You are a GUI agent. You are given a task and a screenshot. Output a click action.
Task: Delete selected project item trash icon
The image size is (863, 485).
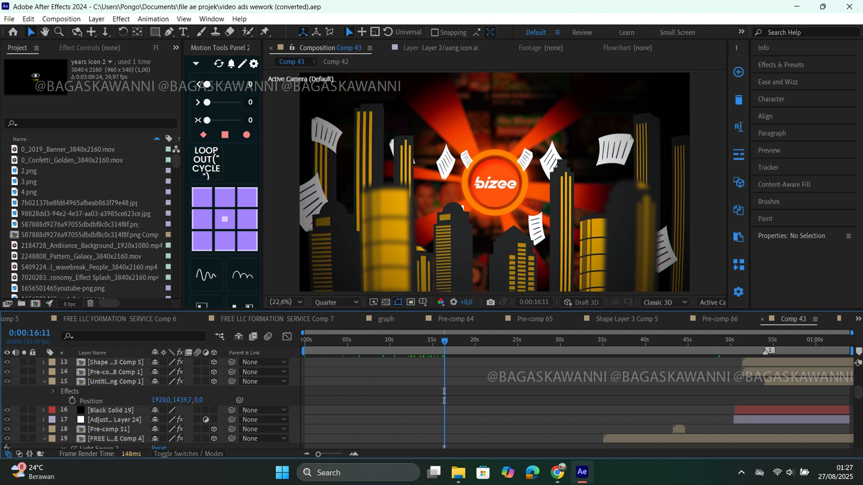[90, 304]
